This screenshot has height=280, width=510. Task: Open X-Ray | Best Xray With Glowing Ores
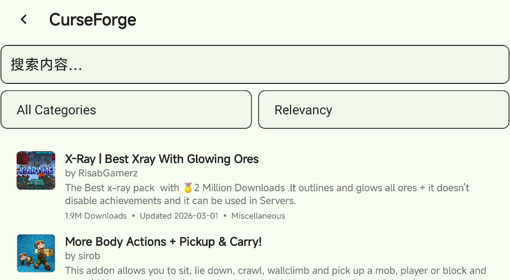tap(162, 159)
